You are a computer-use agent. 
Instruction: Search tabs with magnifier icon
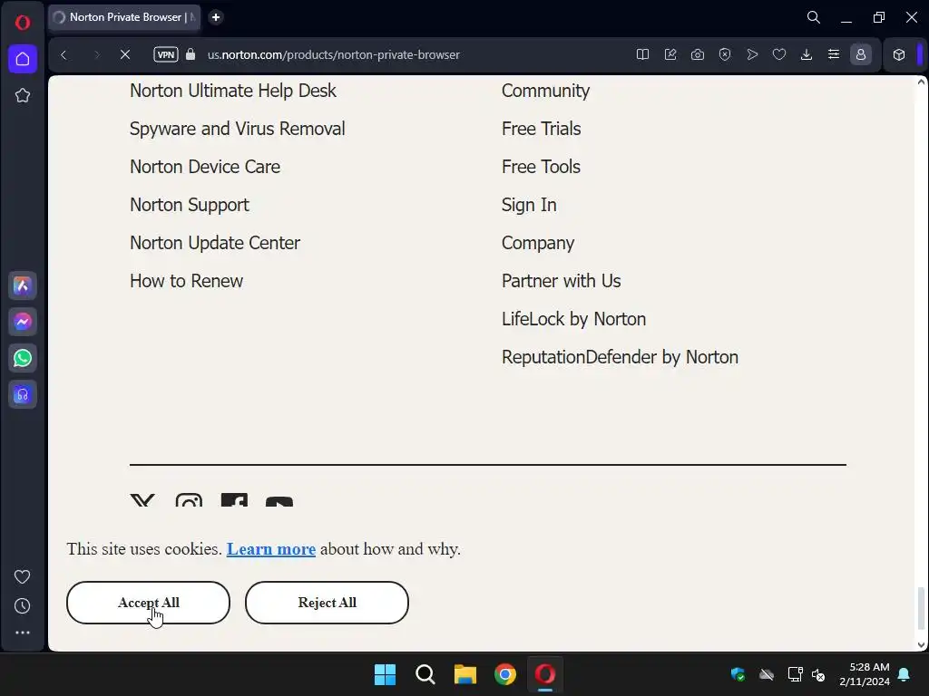(814, 17)
